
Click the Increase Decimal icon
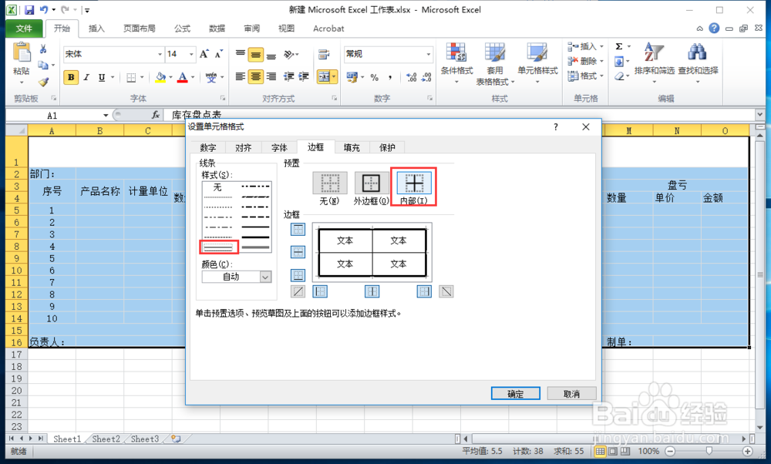(412, 77)
